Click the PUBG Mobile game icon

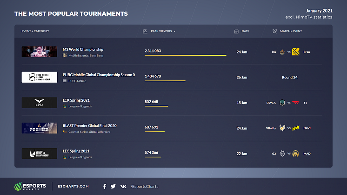65,81
